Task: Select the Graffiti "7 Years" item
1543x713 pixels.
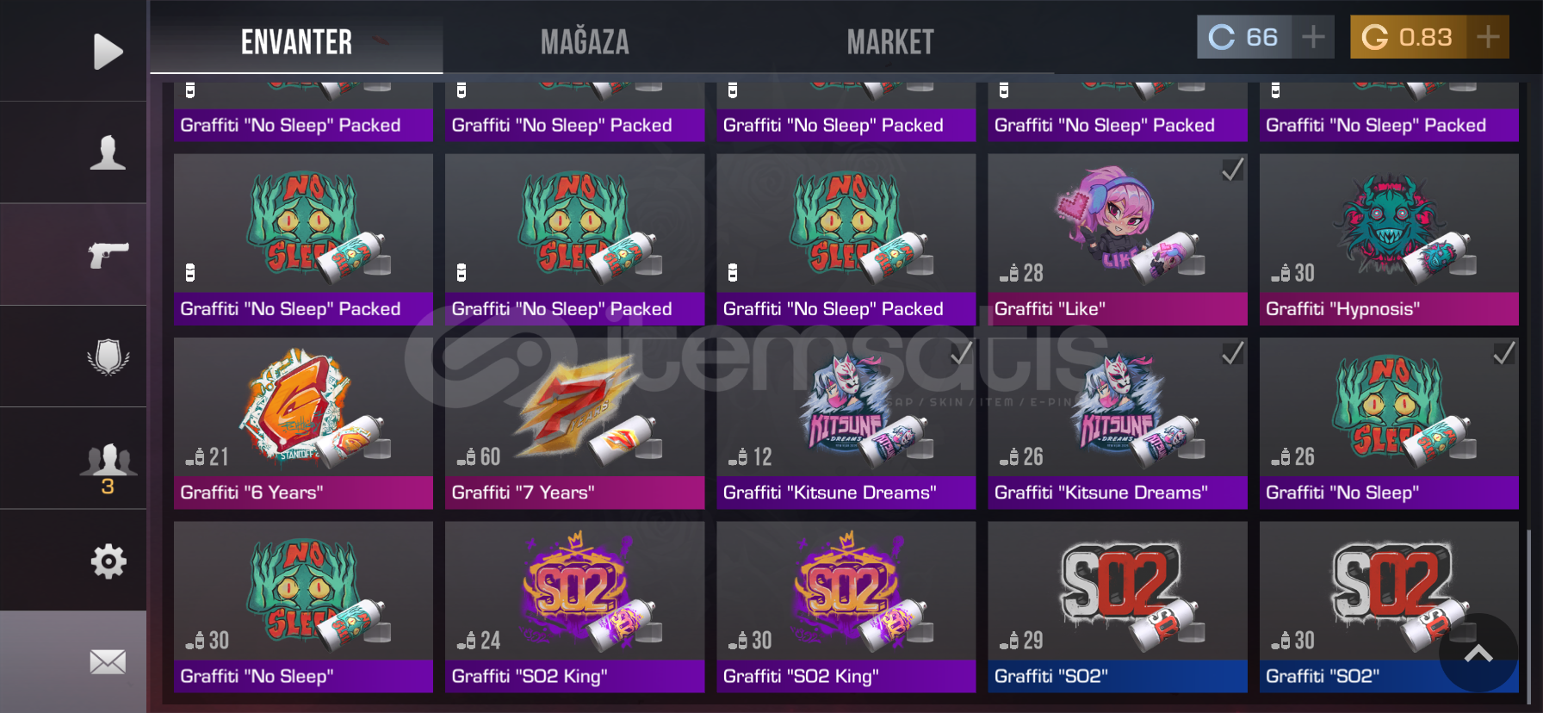Action: pos(574,423)
